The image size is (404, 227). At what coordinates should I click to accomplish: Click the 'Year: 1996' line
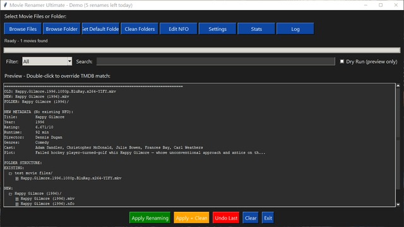[24, 122]
